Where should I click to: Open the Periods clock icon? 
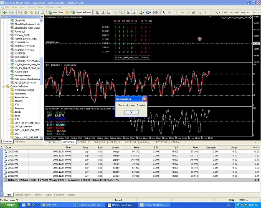[148, 12]
